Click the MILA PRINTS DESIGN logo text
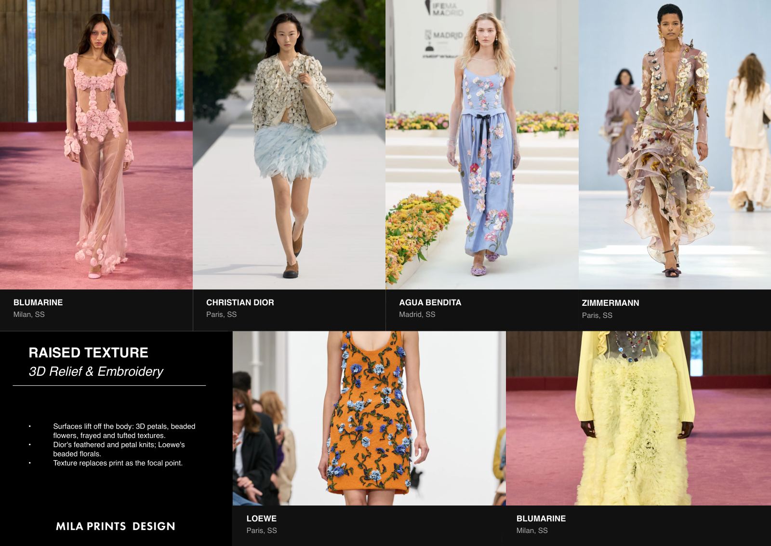The image size is (771, 546). [x=116, y=526]
